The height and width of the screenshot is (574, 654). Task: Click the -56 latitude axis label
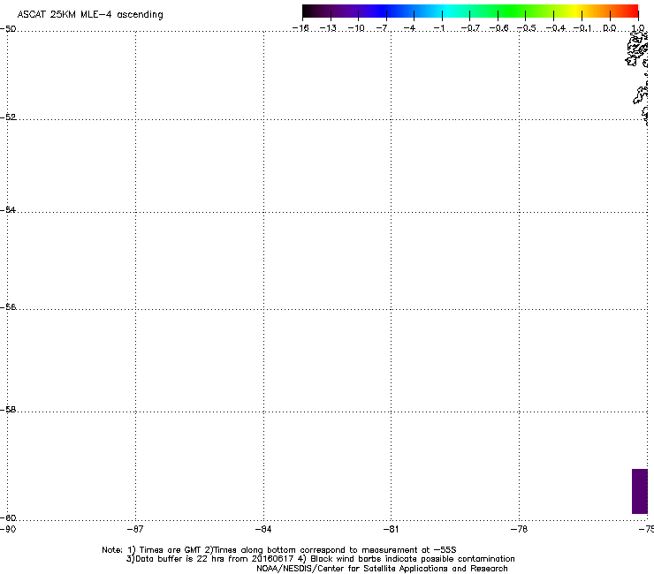click(x=8, y=306)
